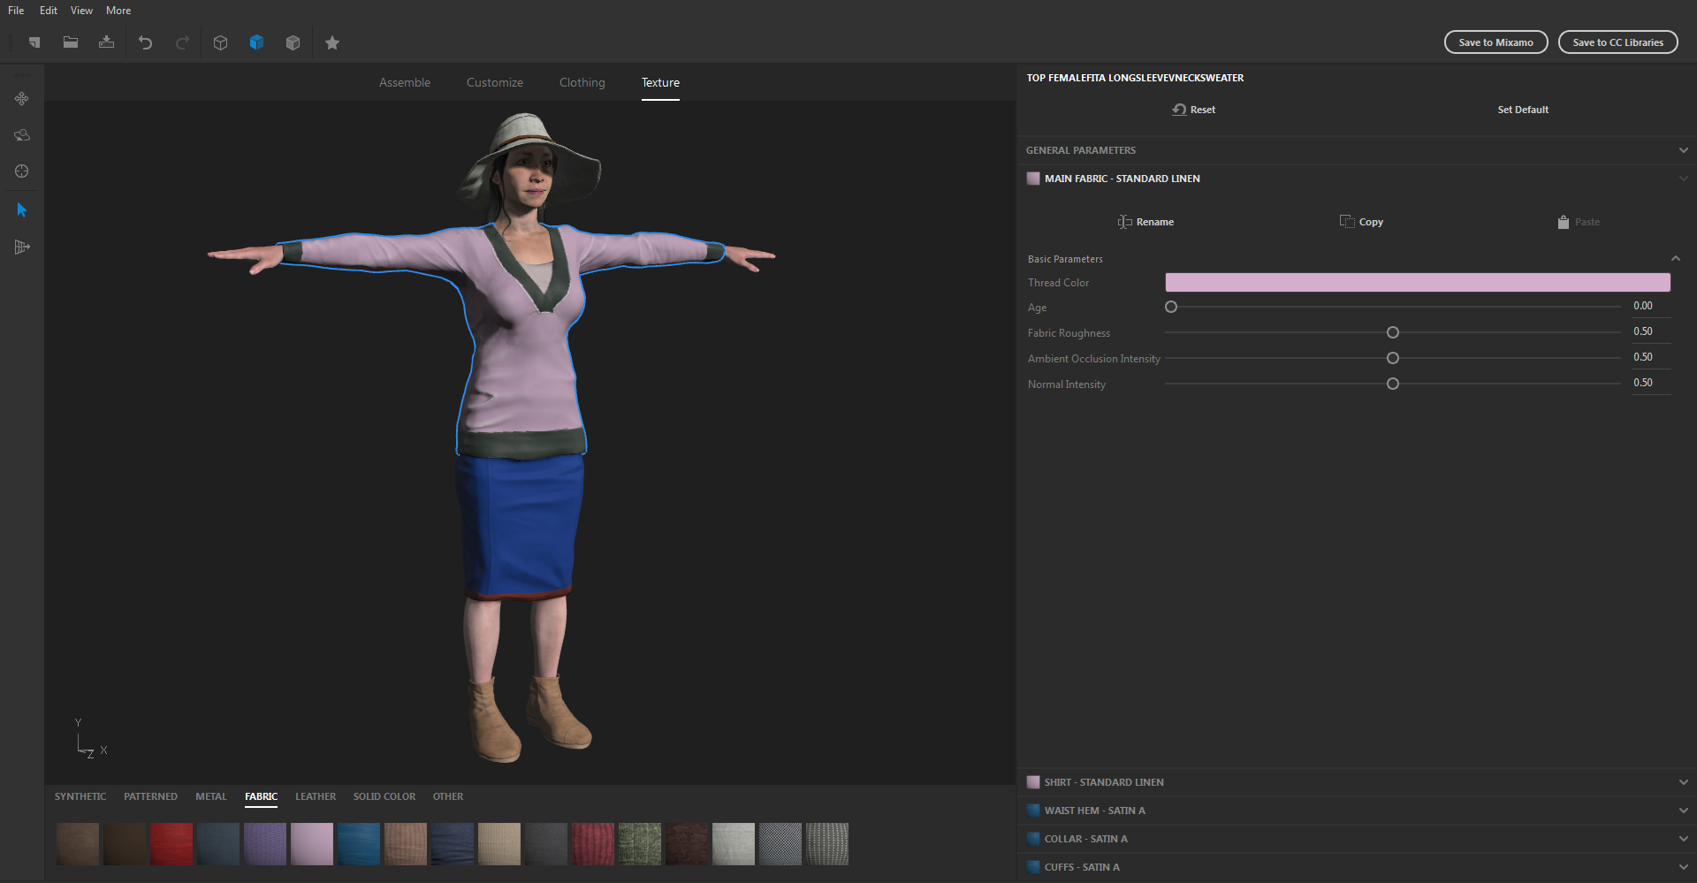1697x883 pixels.
Task: Expand the Shirt - Standard Linen section
Action: [x=1684, y=781]
